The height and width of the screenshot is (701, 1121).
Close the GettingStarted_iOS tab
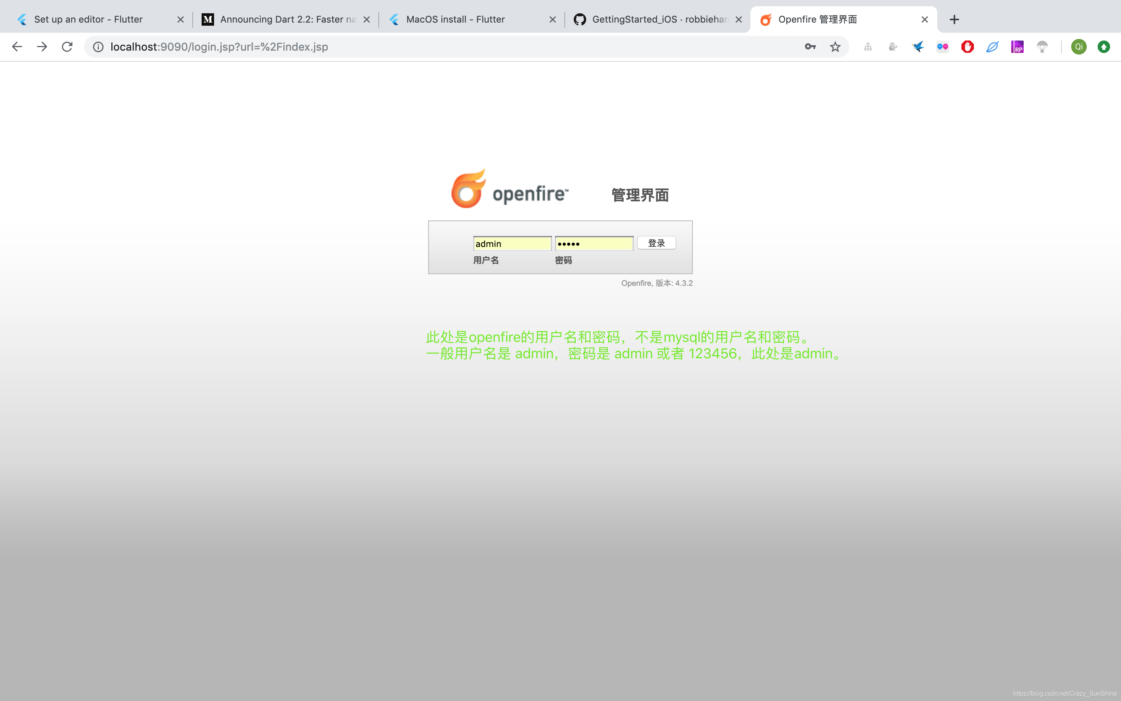pos(739,19)
